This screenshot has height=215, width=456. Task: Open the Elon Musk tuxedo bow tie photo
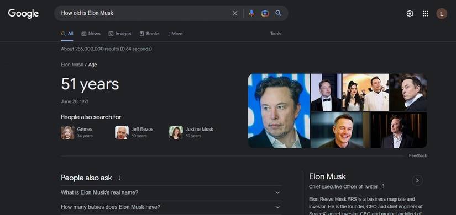[326, 92]
